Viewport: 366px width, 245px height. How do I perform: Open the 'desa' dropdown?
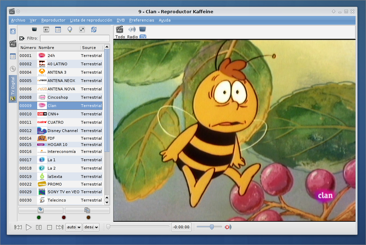[x=91, y=227]
